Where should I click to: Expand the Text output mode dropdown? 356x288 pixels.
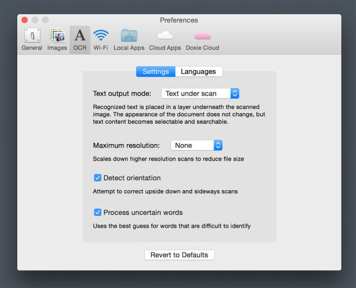200,94
